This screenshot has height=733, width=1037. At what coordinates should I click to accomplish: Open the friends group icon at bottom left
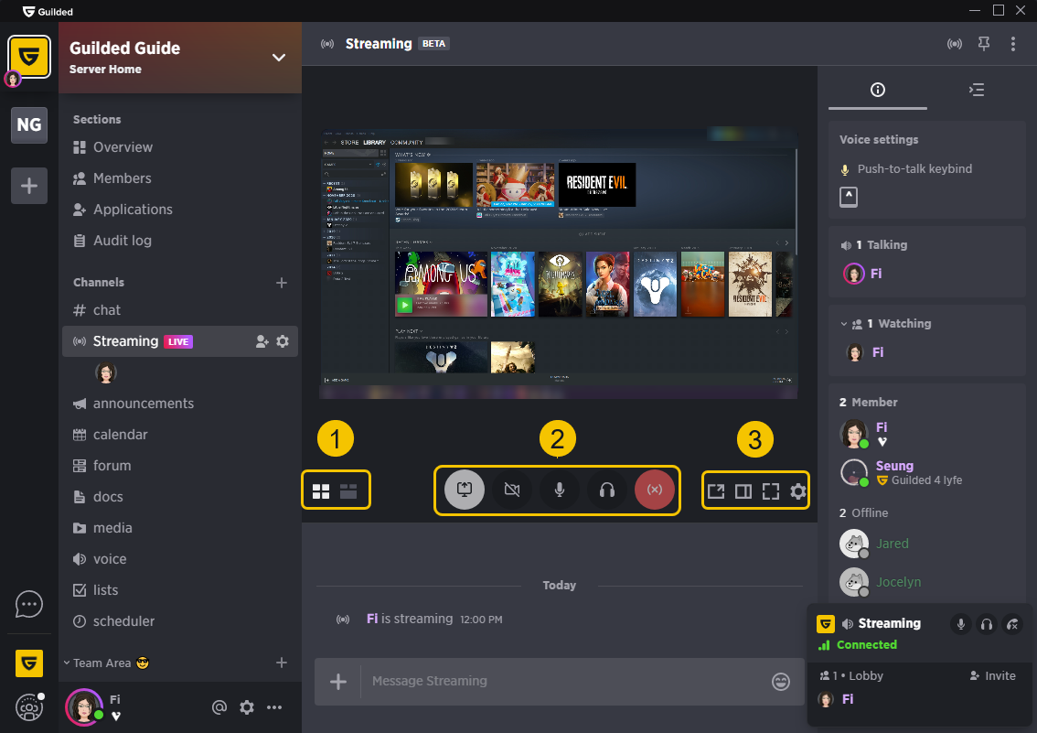29,707
